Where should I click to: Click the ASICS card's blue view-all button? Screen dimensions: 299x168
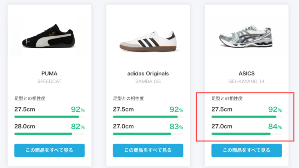tap(247, 150)
